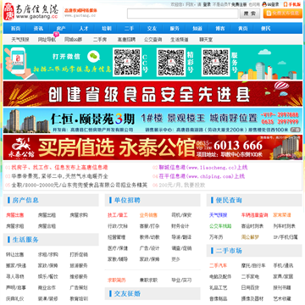Open headline 03 华泰帝景苑 link
This screenshot has height=305, width=305.
tap(59, 176)
